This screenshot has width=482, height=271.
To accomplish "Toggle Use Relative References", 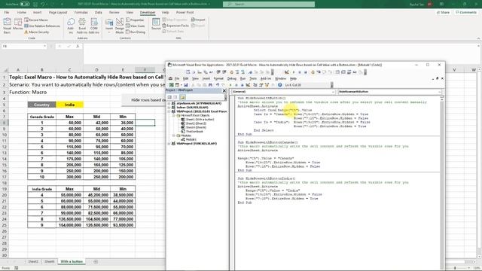I will point(42,26).
